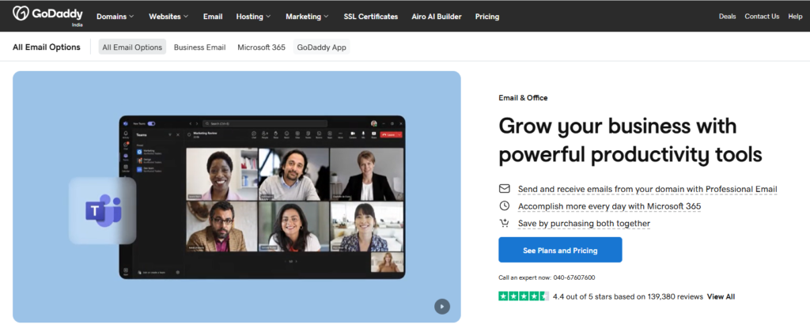Switch to GoDaddy App tab
The width and height of the screenshot is (810, 332).
pyautogui.click(x=321, y=47)
